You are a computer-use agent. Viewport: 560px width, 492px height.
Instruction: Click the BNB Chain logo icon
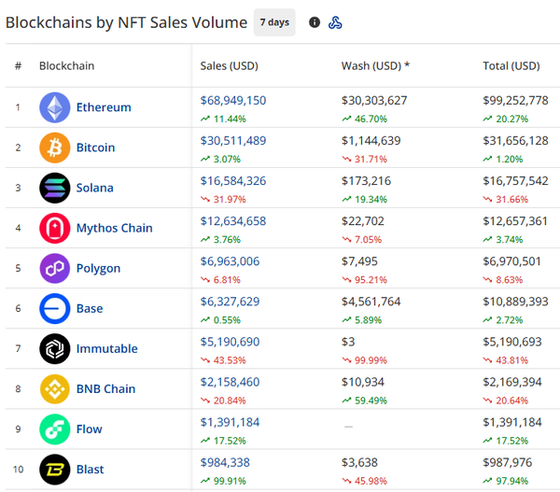coord(54,388)
